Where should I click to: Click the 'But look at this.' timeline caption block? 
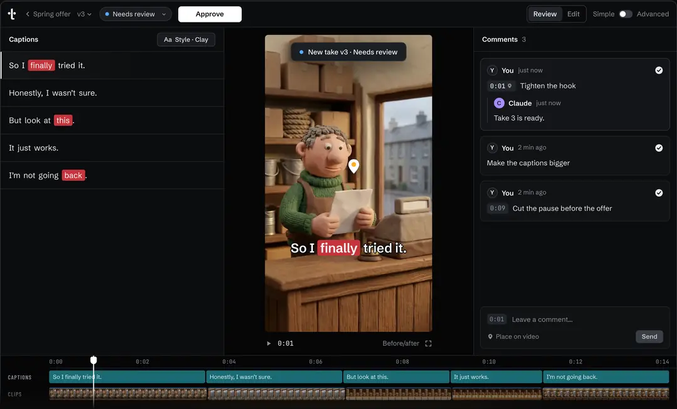396,377
